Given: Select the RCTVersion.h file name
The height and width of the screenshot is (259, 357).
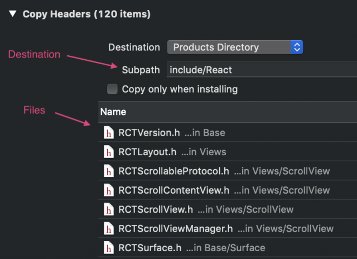Looking at the screenshot, I should click(149, 133).
